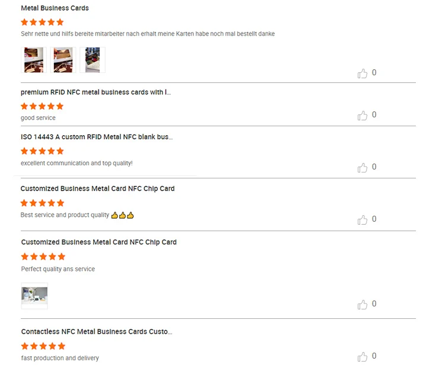Click the German review text "Sehr nette und hilfs bereite"
Screen dimensions: 445x374
tap(147, 34)
